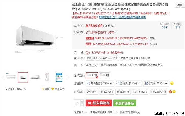Click the 参加节能补贴 green button
The width and height of the screenshot is (185, 116).
tap(125, 103)
